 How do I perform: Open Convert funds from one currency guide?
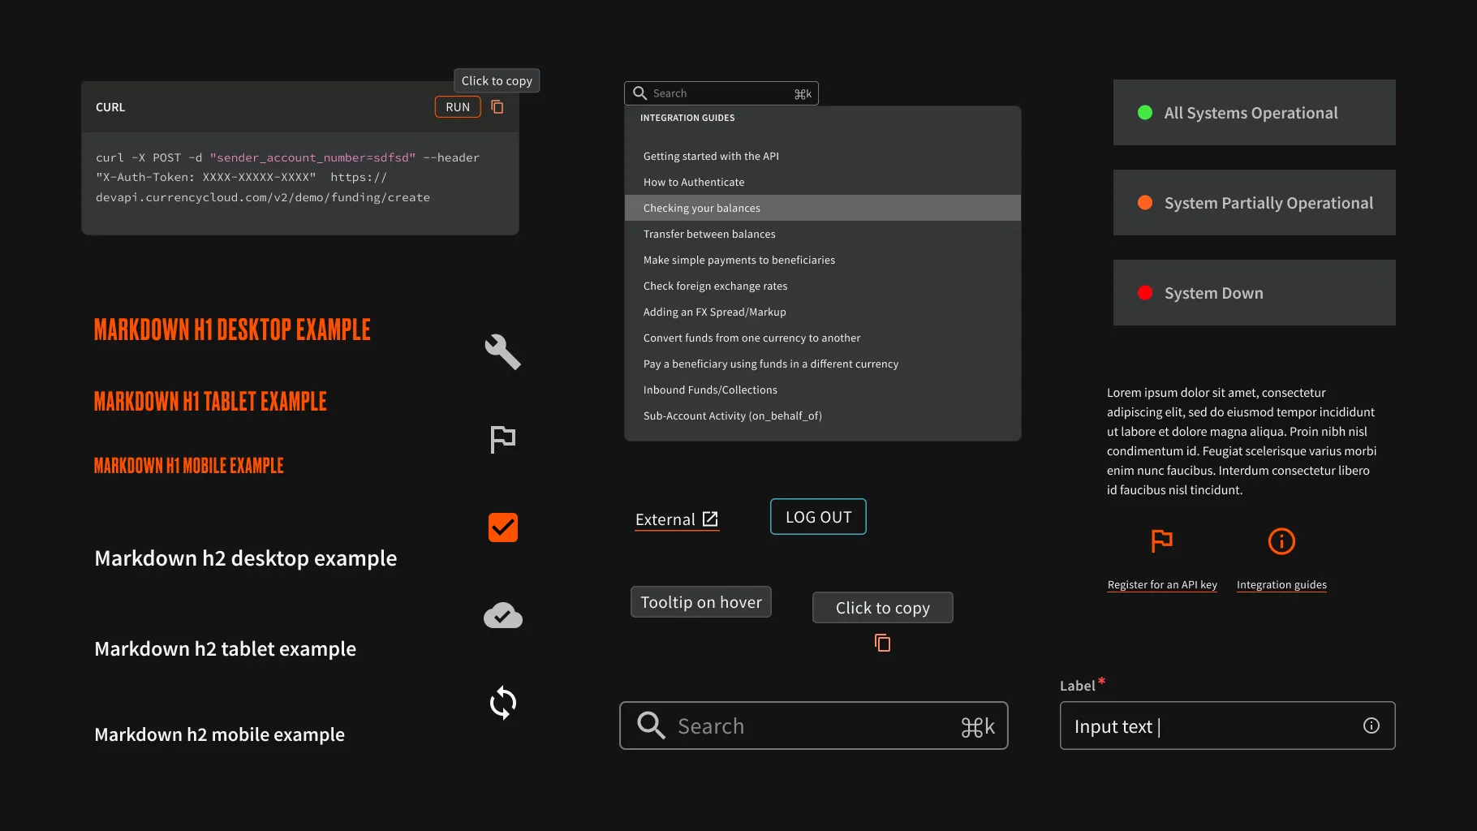point(823,338)
